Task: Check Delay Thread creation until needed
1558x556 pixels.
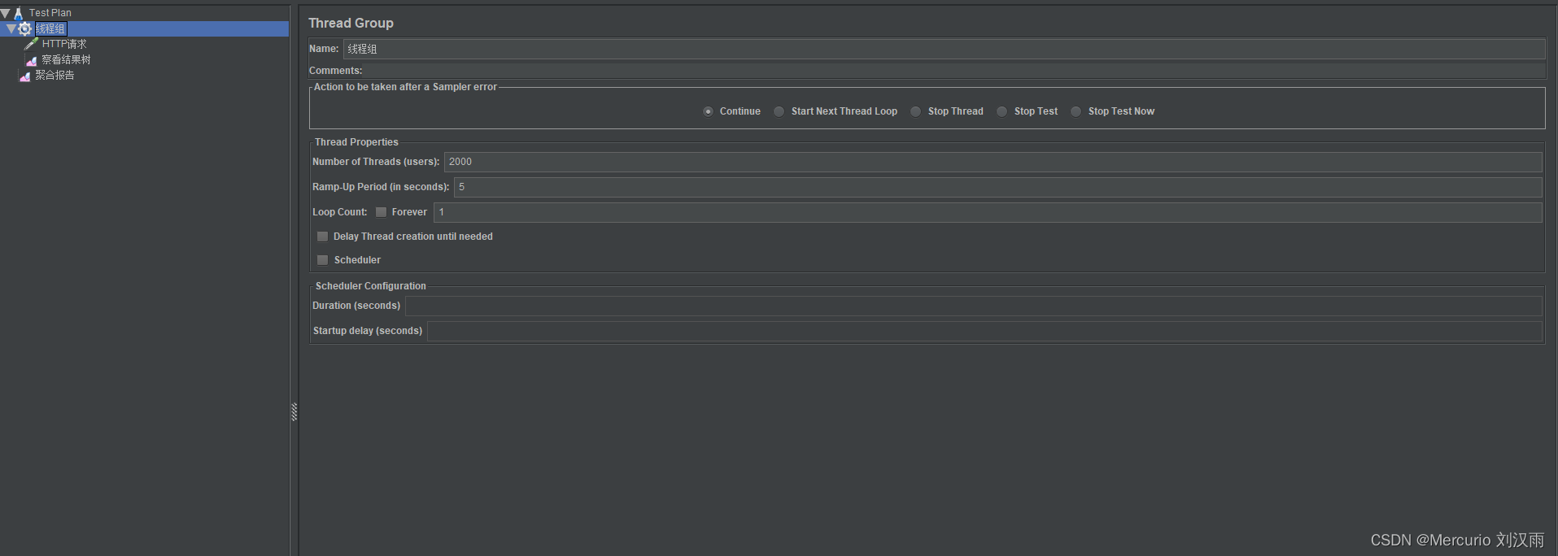Action: [322, 237]
